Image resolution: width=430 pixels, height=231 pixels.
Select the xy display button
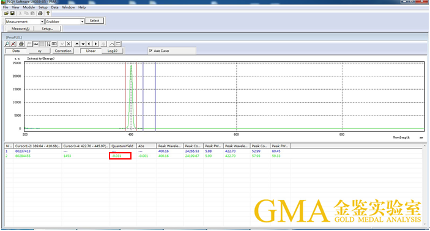pyautogui.click(x=40, y=51)
